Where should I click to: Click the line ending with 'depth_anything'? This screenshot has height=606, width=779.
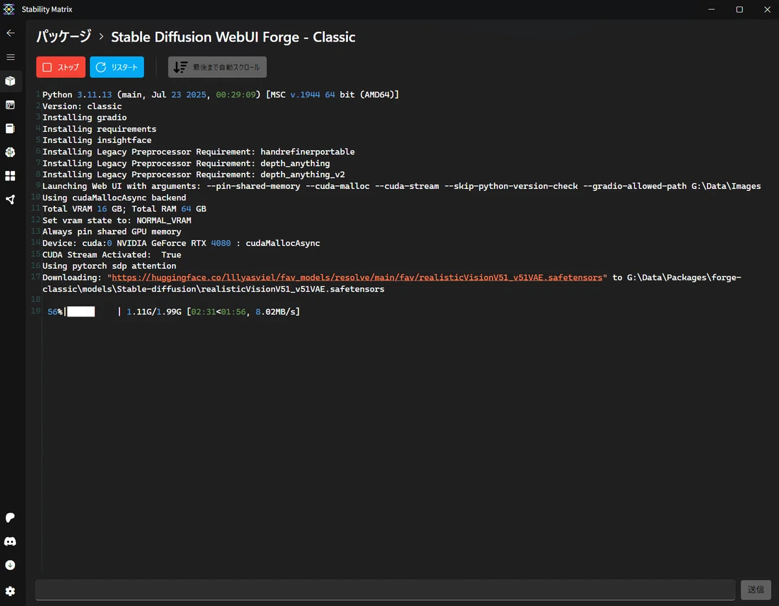tap(186, 164)
